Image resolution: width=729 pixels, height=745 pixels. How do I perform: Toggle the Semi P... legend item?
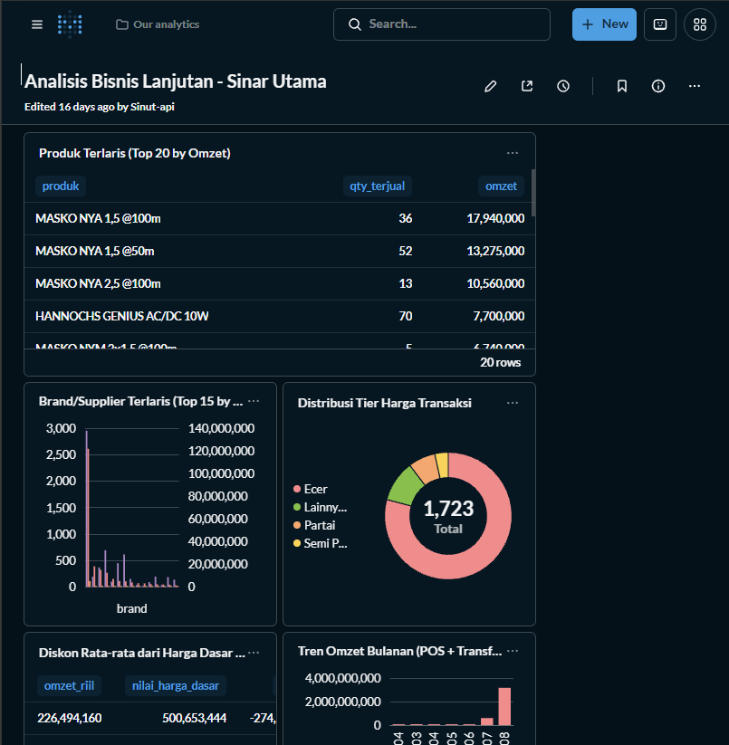321,543
